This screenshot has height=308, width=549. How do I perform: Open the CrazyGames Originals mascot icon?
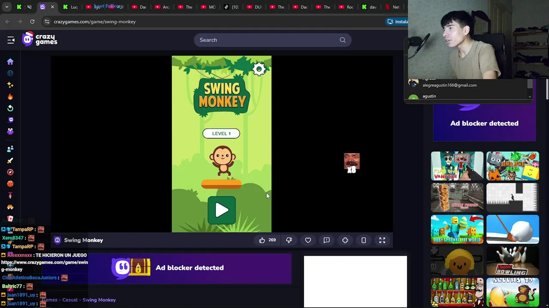10,120
